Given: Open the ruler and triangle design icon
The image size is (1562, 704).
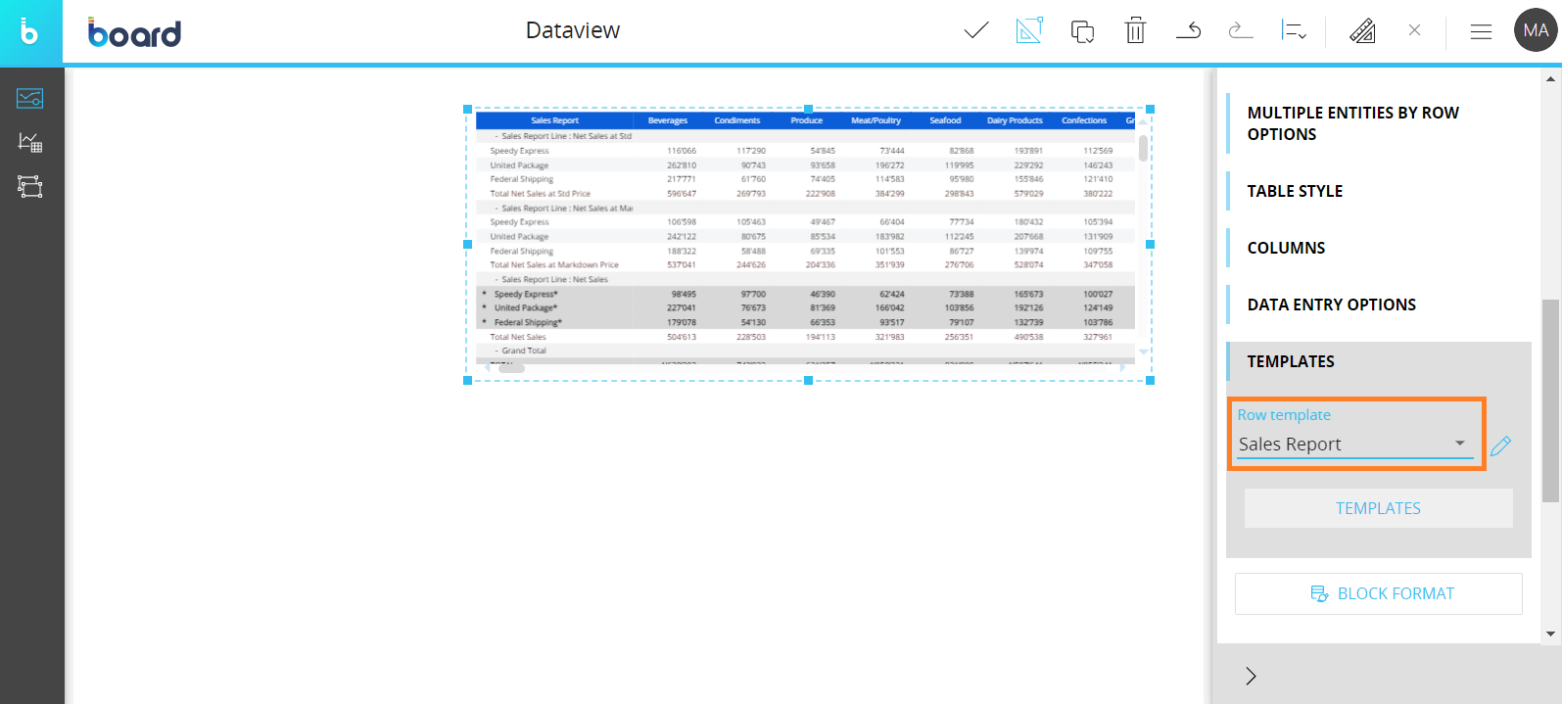Looking at the screenshot, I should coord(1362,31).
